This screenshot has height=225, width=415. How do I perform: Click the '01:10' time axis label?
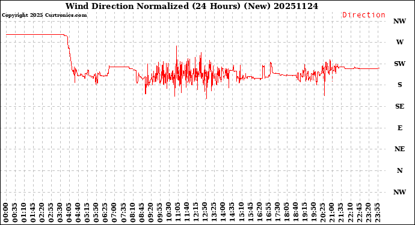click(24, 213)
